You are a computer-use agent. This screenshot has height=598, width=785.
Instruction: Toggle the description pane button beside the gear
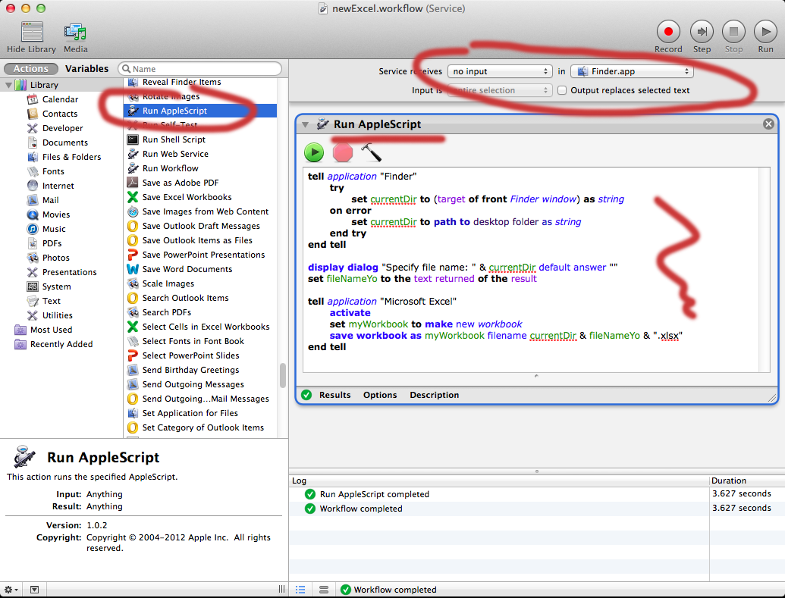point(34,590)
